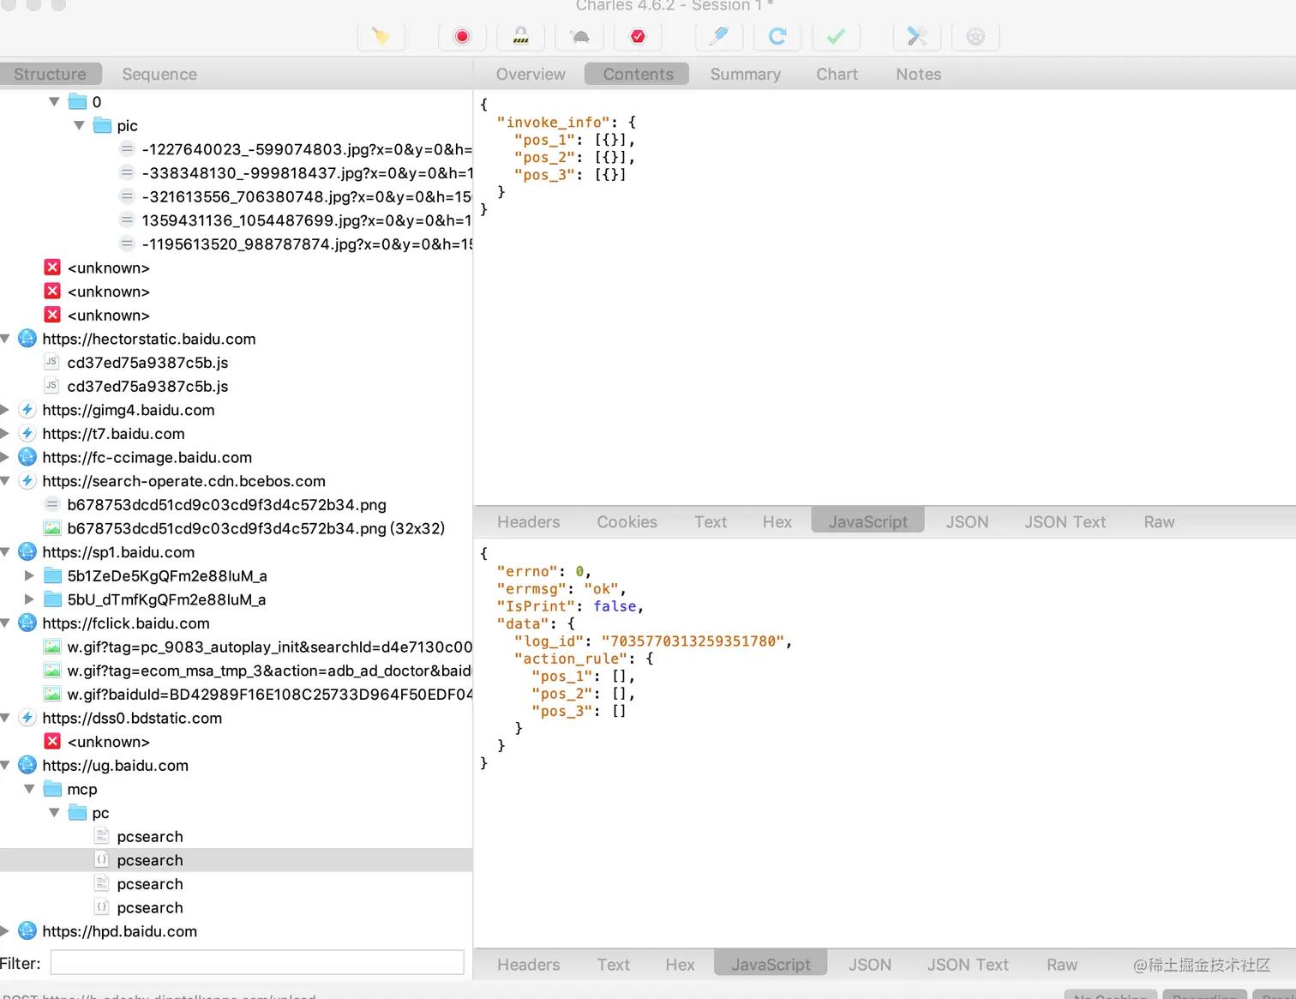Click the Repeat request arrow icon

pyautogui.click(x=777, y=37)
